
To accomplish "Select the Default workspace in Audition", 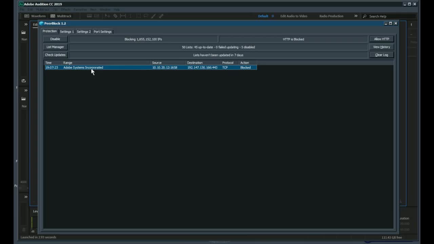I will pos(263,16).
